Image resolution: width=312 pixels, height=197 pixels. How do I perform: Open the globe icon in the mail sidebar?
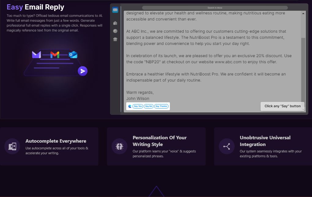pos(115,31)
